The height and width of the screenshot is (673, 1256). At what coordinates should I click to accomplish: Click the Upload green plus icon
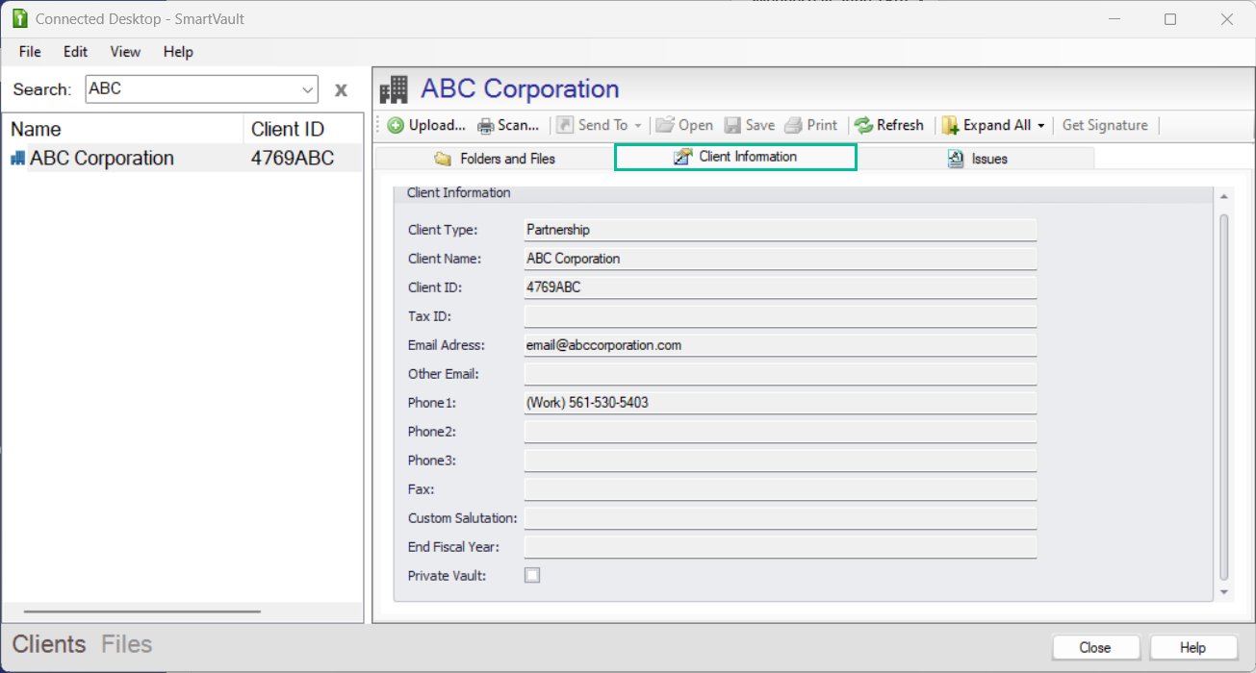point(396,125)
